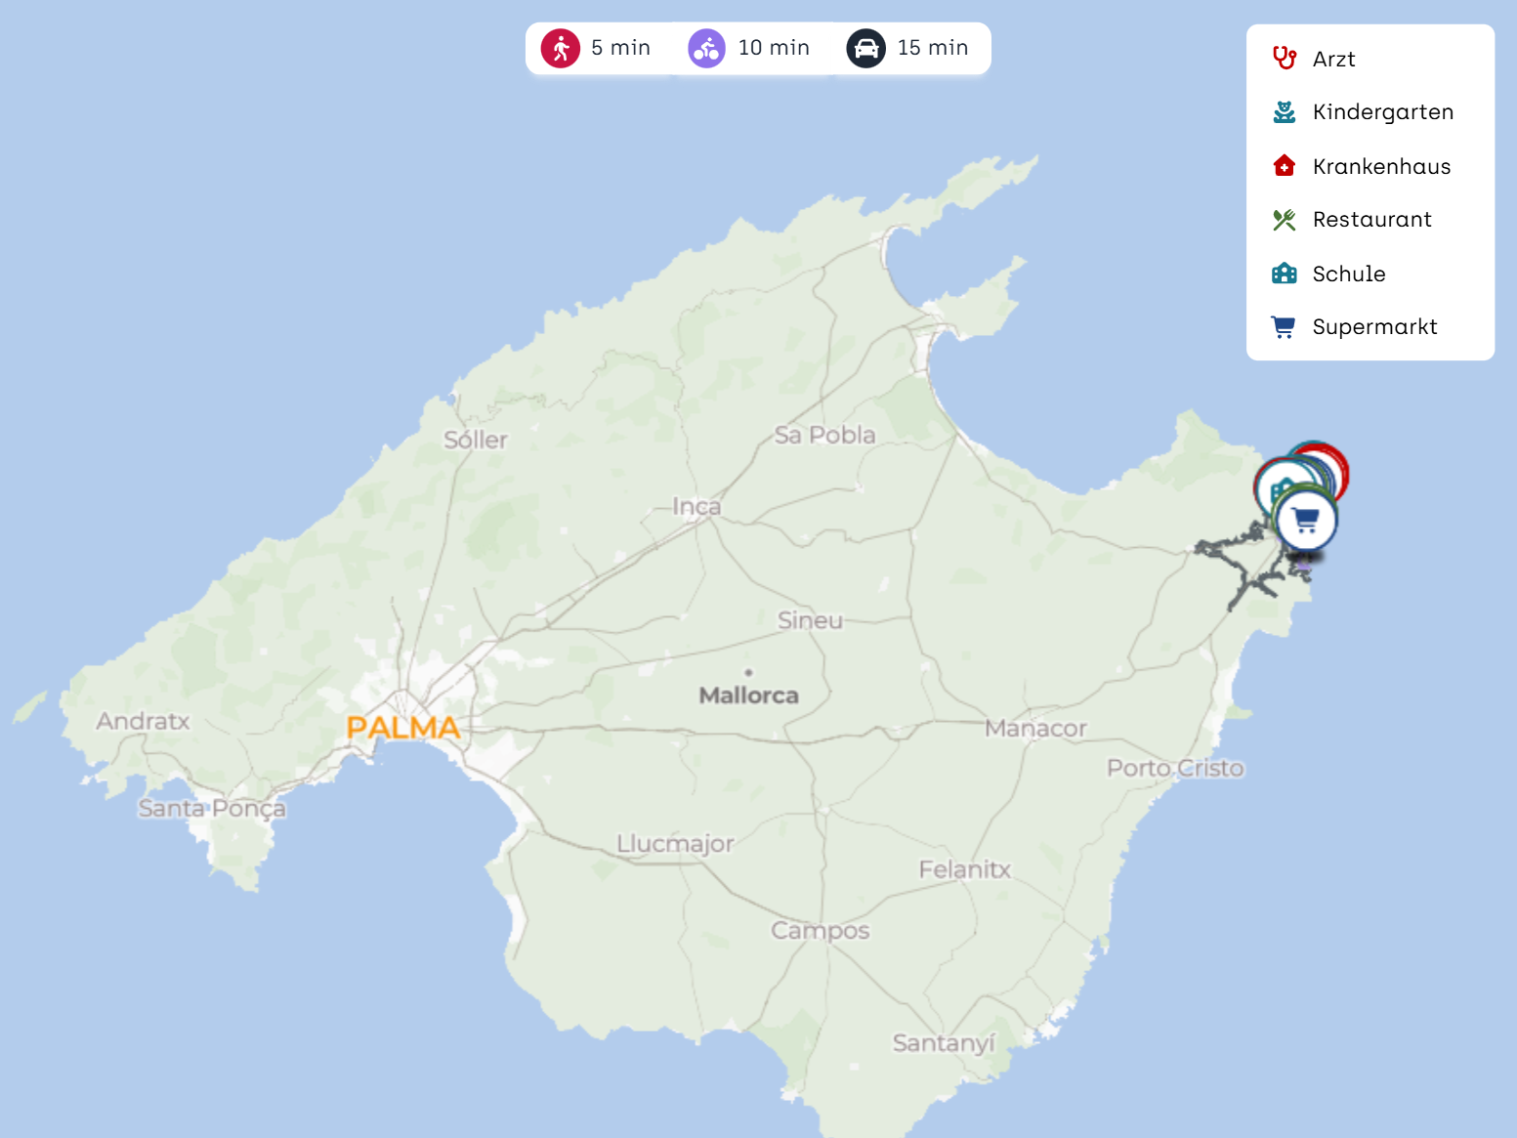Click the Kindergarten teddy icon
The height and width of the screenshot is (1138, 1517).
pyautogui.click(x=1284, y=112)
